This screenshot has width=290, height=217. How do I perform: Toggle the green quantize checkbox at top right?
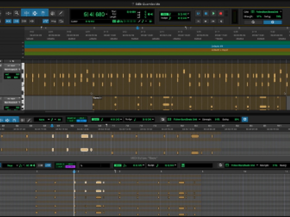253,12
